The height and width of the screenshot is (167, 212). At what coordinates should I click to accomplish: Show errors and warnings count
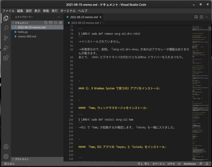9,164
